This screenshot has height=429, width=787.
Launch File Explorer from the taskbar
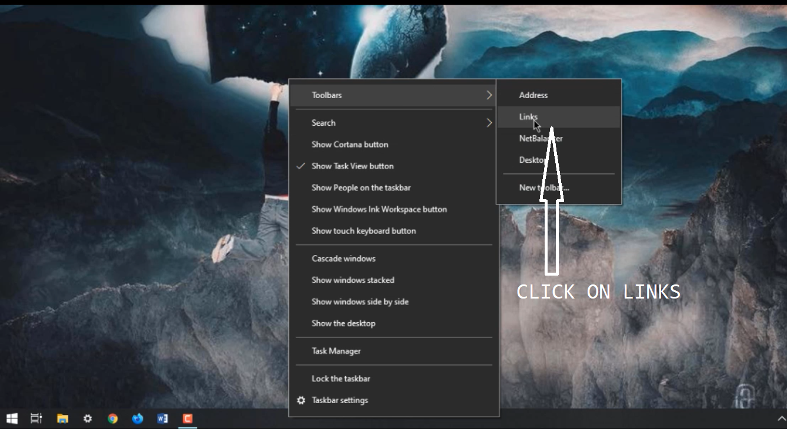(62, 418)
